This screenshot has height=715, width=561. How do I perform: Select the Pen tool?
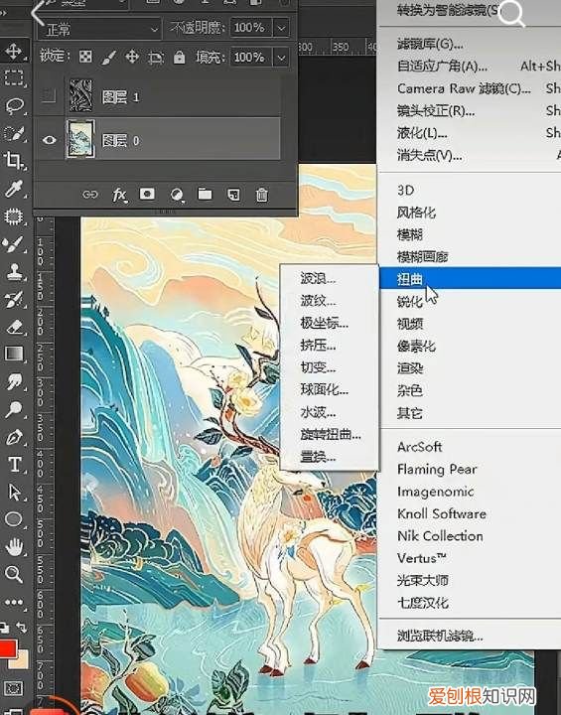(14, 437)
